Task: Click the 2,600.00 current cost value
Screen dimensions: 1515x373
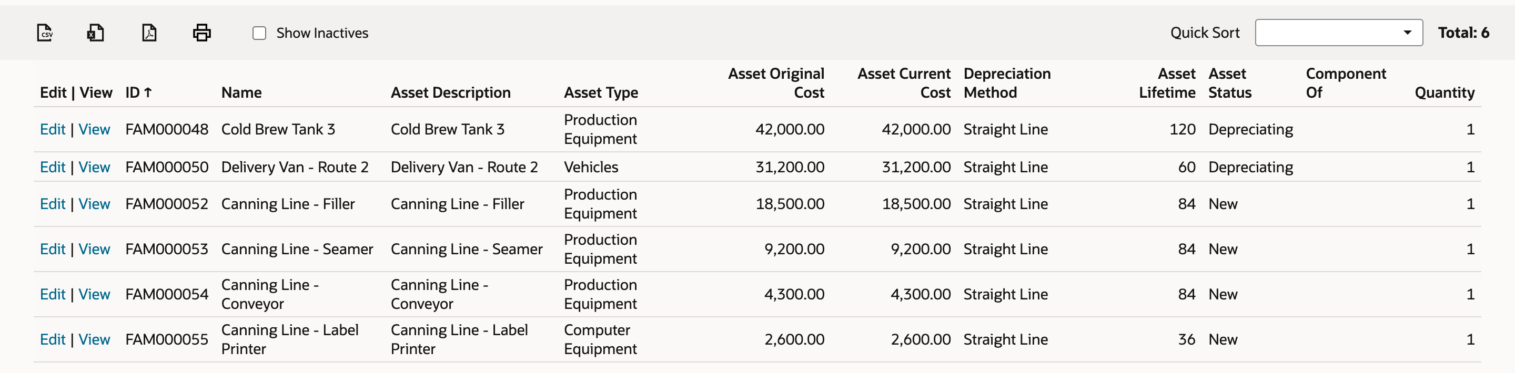Action: [921, 339]
